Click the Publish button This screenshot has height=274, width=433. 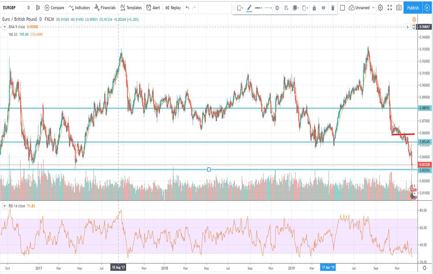[x=413, y=8]
